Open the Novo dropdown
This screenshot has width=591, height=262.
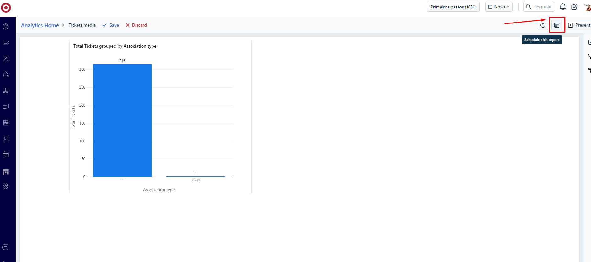pyautogui.click(x=499, y=7)
